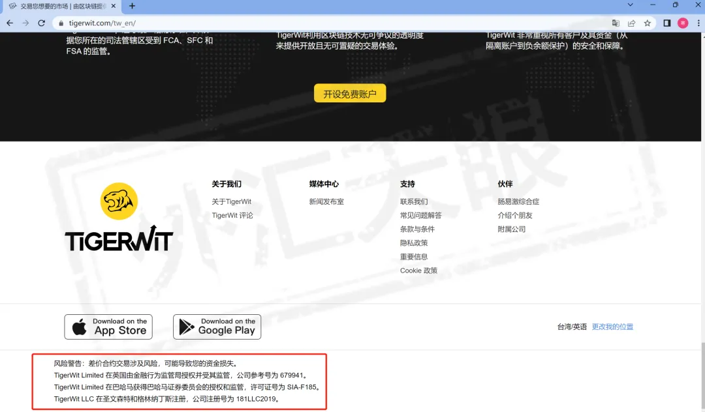Open 常见问题解答 link

421,215
